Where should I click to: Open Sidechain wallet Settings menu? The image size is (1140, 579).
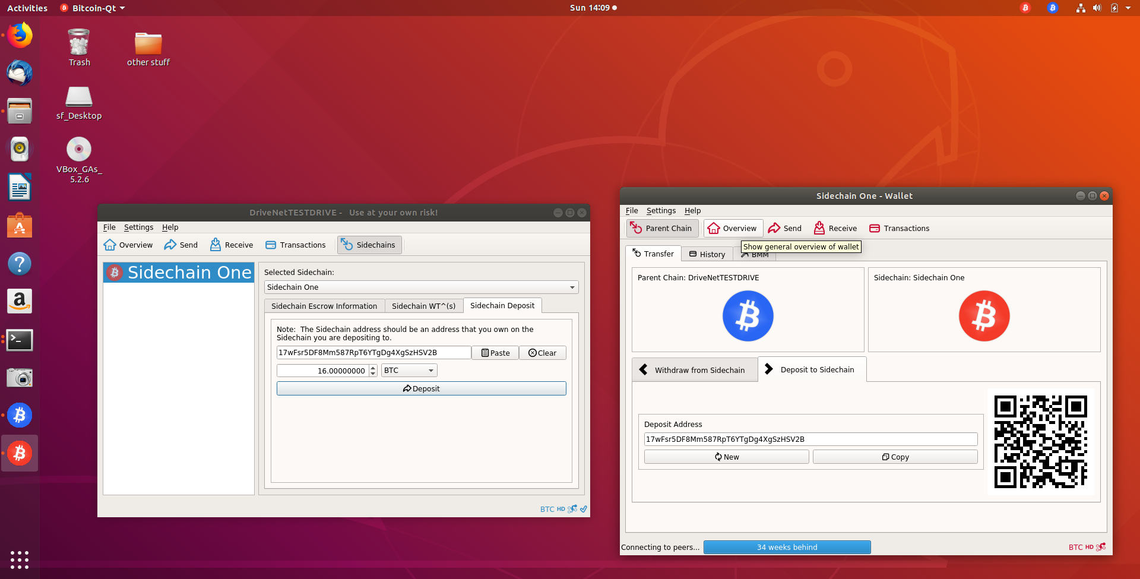(661, 211)
